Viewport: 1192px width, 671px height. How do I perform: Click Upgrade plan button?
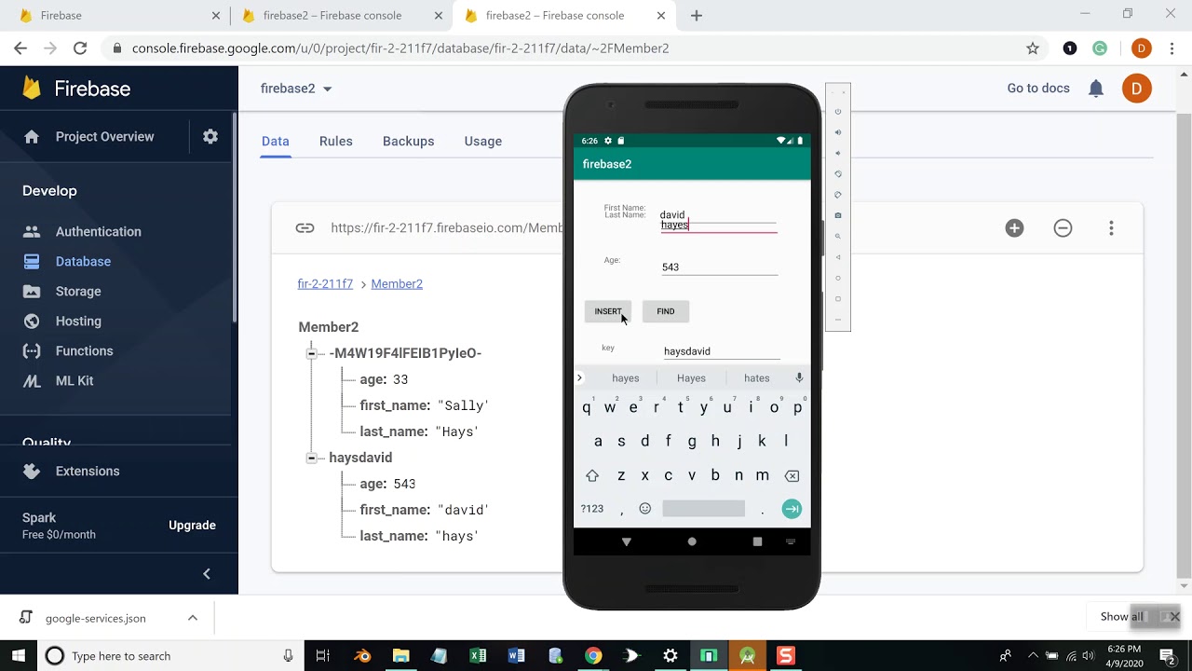click(192, 526)
